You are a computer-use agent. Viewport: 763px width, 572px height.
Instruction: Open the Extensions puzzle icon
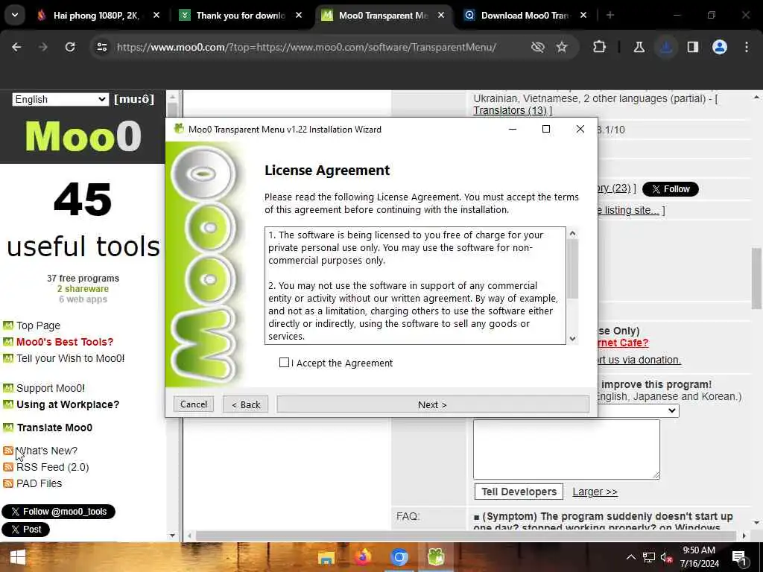(x=600, y=47)
